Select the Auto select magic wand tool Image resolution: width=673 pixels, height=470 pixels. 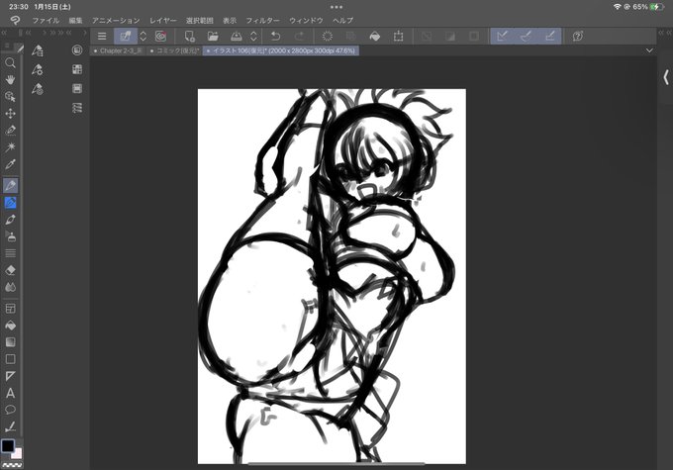pos(10,147)
